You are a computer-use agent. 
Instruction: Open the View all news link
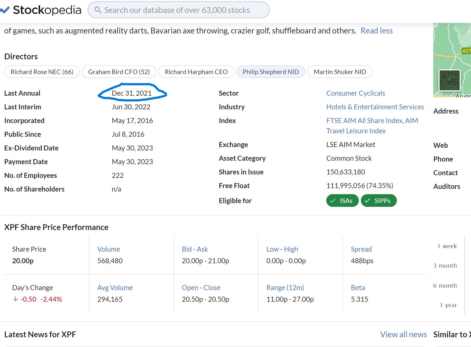coord(403,334)
